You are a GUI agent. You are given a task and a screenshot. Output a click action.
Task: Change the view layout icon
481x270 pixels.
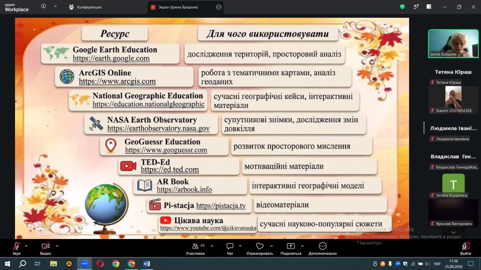click(429, 7)
